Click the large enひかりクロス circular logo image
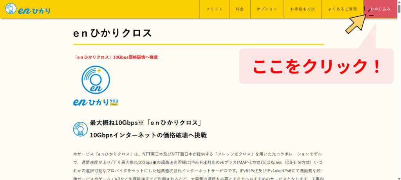Screen dimensions: 401x180 click(x=96, y=86)
